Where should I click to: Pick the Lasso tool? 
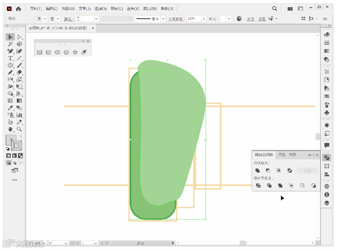click(19, 44)
